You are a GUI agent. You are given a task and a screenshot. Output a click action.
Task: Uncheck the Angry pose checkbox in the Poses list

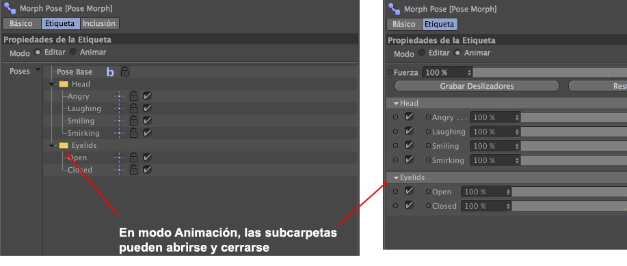147,96
